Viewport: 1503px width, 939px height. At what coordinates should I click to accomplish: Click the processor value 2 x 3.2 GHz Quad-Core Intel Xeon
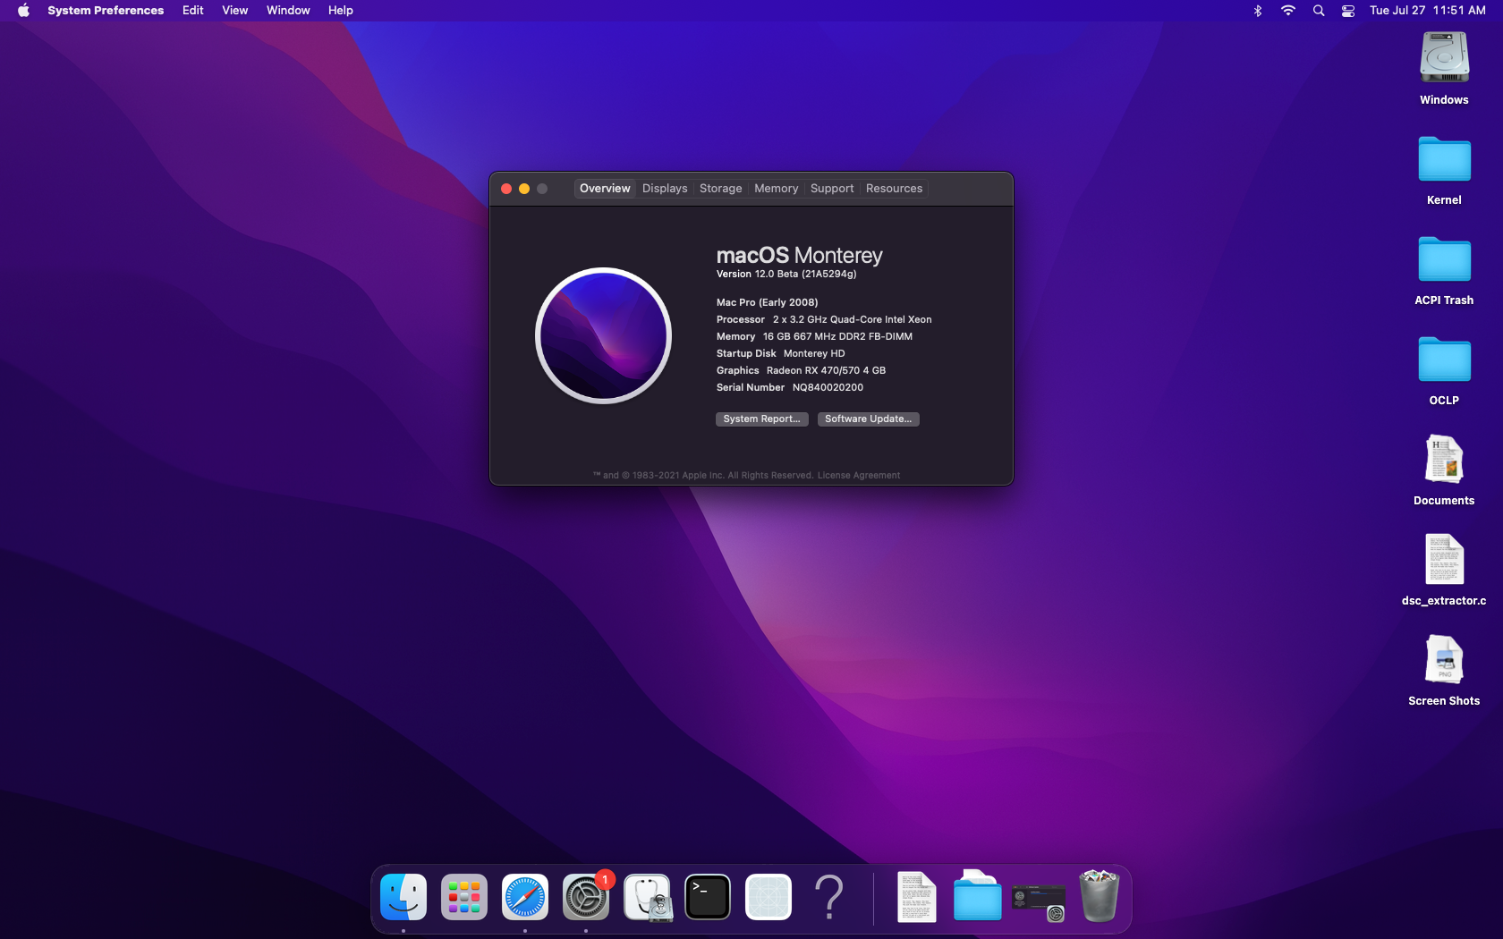(853, 320)
